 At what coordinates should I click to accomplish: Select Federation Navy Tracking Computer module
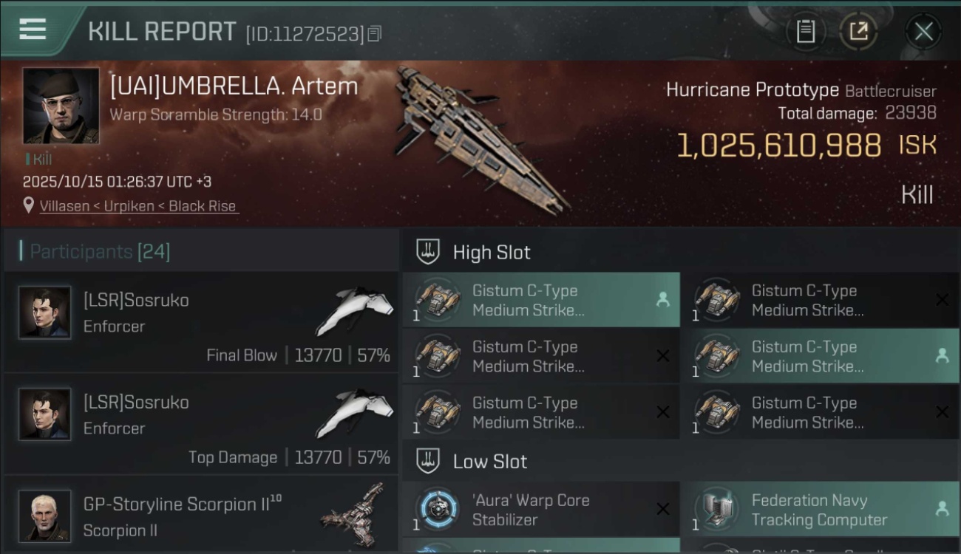click(x=819, y=509)
